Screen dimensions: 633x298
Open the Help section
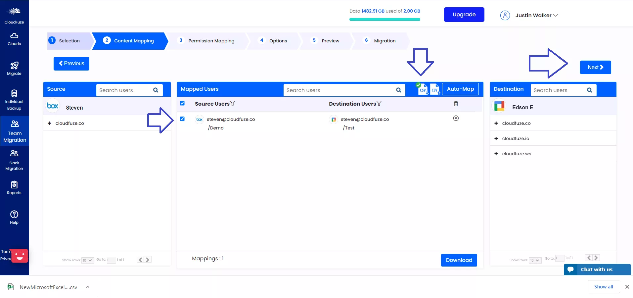point(14,218)
